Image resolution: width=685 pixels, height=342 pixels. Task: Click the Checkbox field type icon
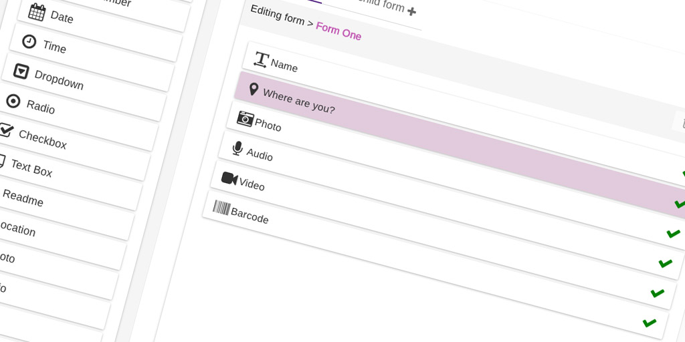[x=5, y=130]
